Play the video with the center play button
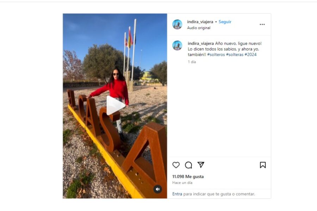Screen dimensions: 317x211 click(x=115, y=105)
